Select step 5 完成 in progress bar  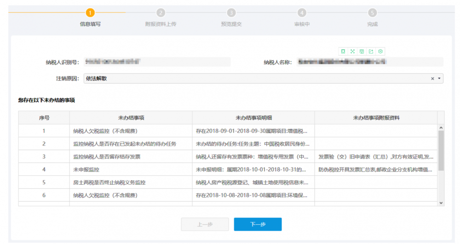(x=372, y=13)
